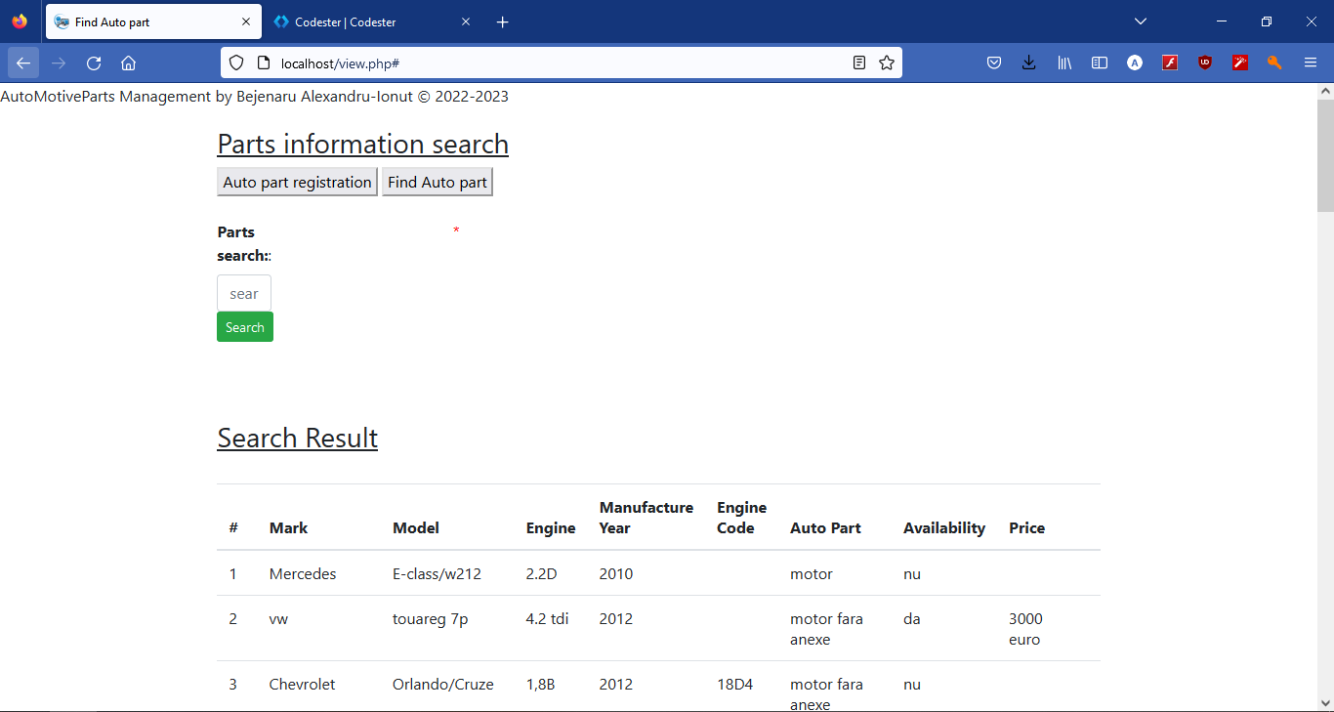Open uBlock Origin extension

tap(1204, 62)
